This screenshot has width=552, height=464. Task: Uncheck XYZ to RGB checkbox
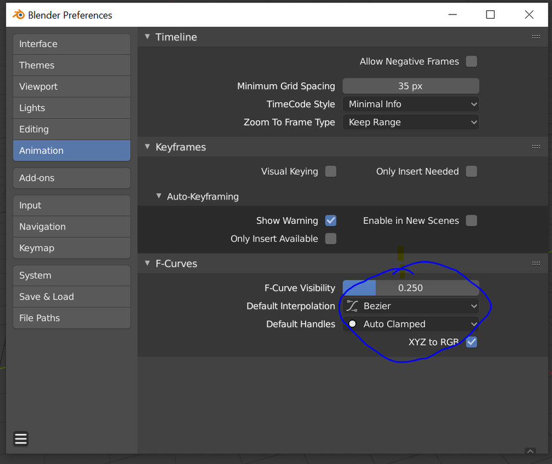471,342
